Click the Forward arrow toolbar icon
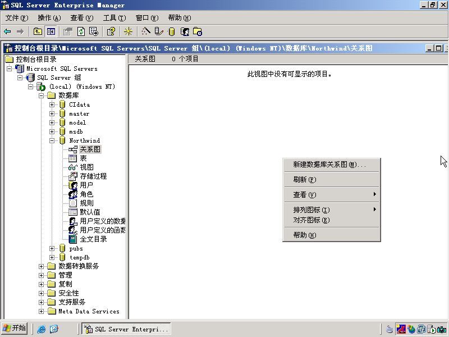 coord(20,31)
